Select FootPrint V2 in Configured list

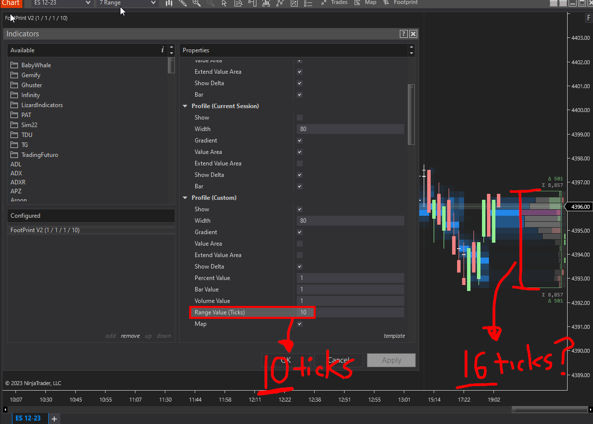coord(91,230)
